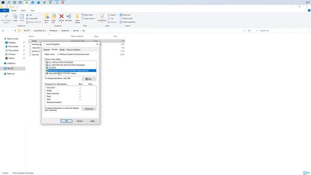Select Network in the navigation pane
The image size is (311, 175).
tap(11, 73)
